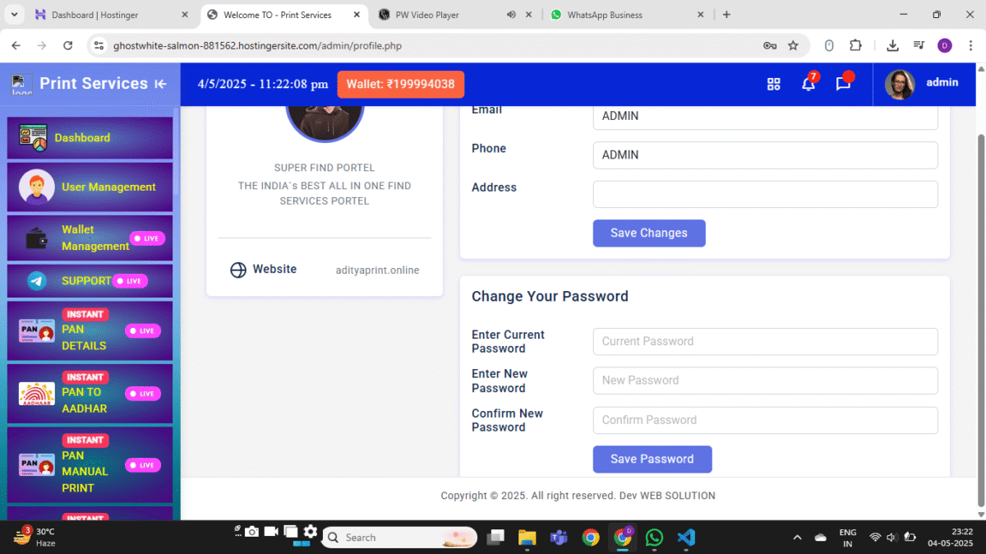Image resolution: width=986 pixels, height=554 pixels.
Task: Click the admin profile avatar
Action: 900,84
